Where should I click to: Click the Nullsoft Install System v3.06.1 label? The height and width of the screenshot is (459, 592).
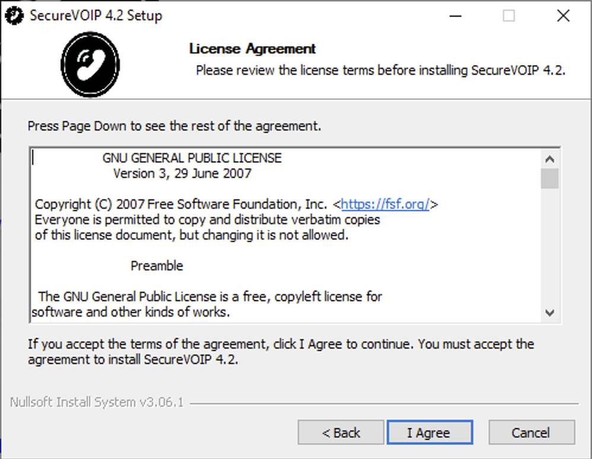[x=97, y=403]
